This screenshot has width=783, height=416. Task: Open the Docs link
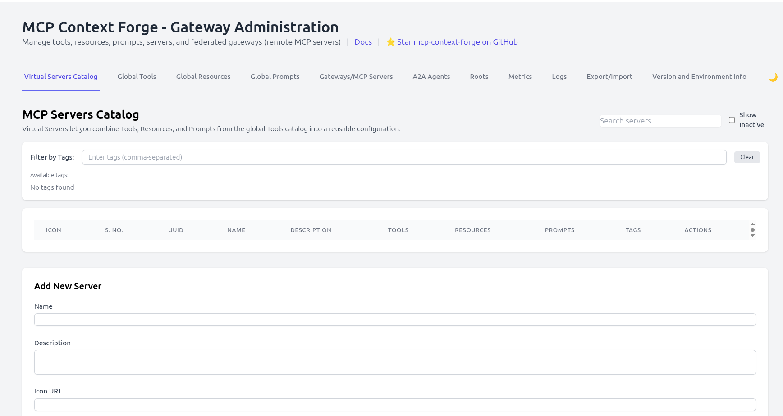(363, 42)
